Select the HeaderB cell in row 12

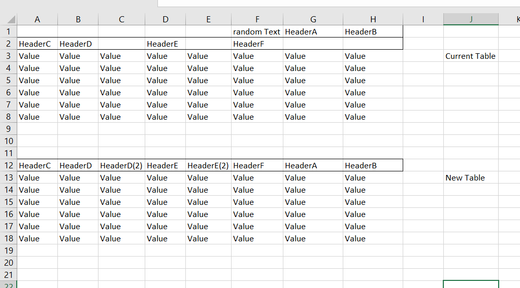(x=361, y=165)
